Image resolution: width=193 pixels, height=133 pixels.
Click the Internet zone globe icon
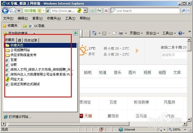pos(121,129)
